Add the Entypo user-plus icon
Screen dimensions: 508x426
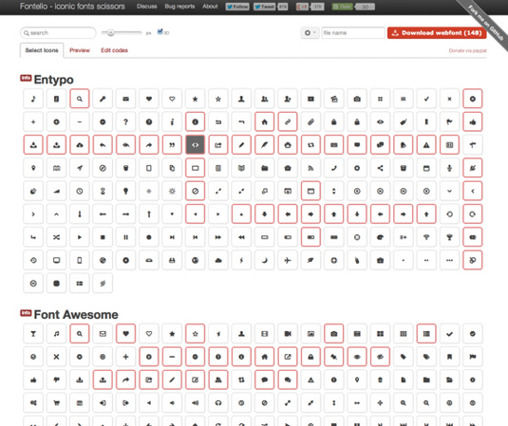click(x=288, y=99)
